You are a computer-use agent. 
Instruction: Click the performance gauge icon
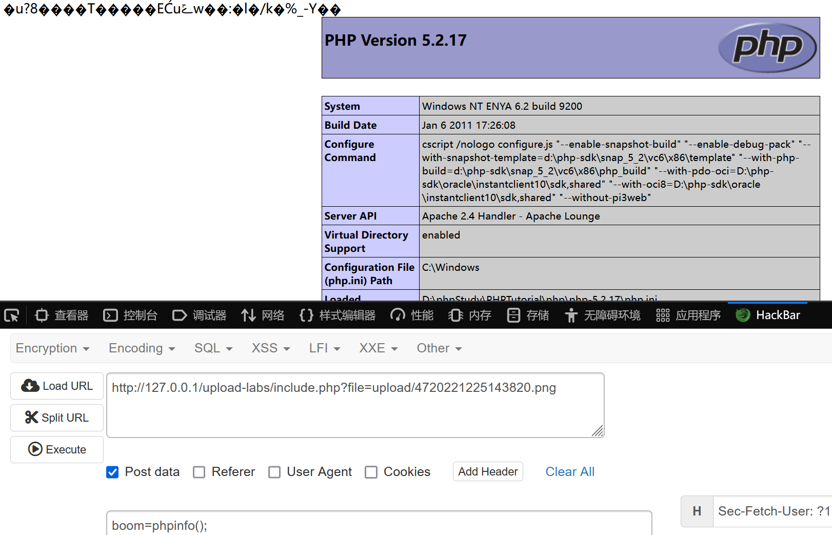398,315
